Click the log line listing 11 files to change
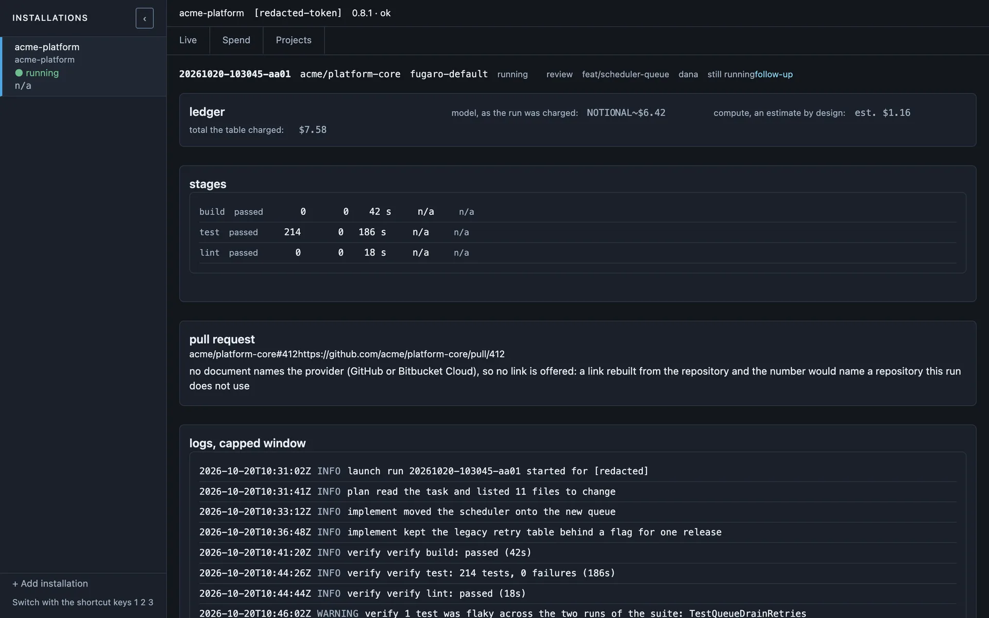Image resolution: width=989 pixels, height=618 pixels. tap(577, 492)
